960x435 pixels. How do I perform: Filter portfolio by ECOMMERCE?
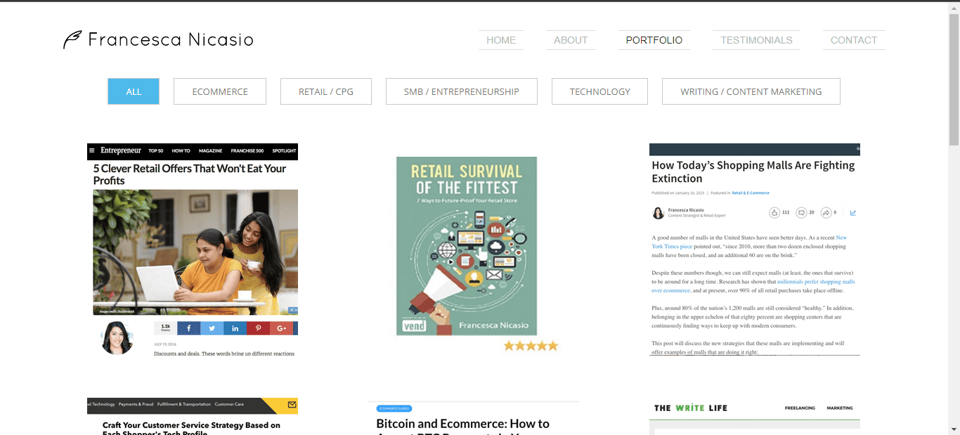219,91
